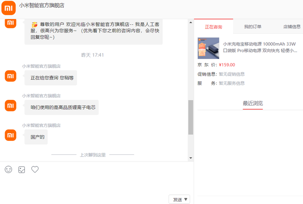Open the 店铺信息 tab

point(292,27)
